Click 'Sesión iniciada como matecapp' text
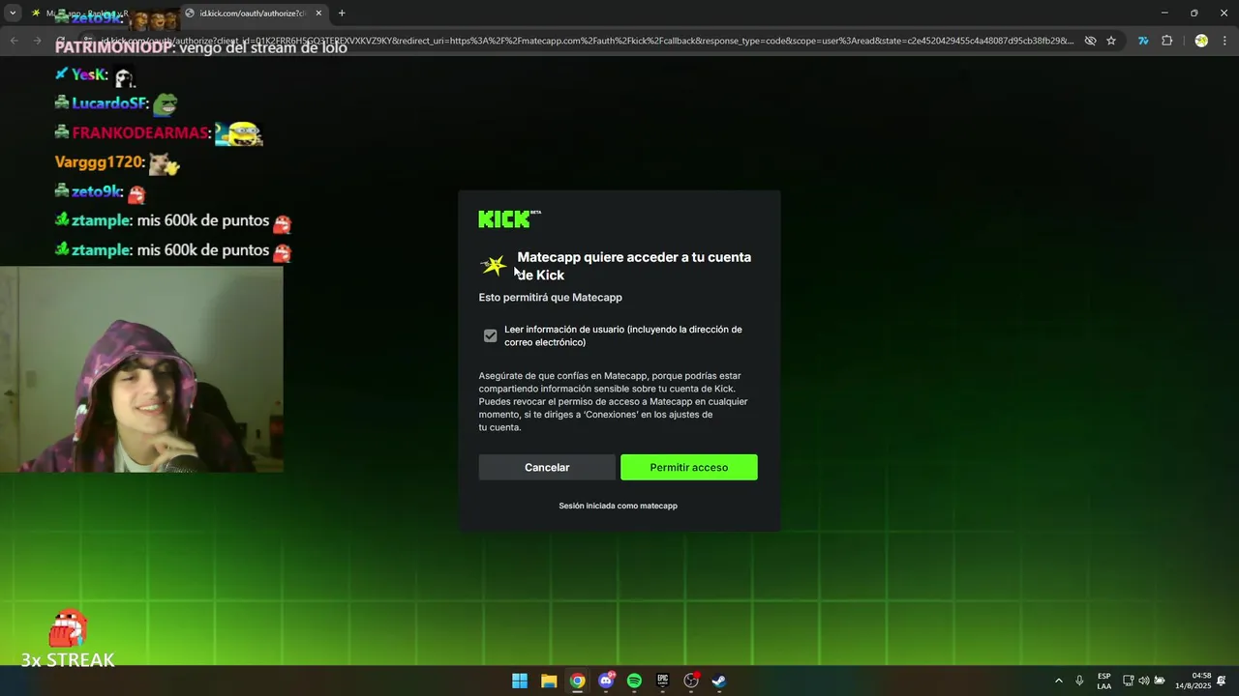This screenshot has width=1239, height=696. [x=618, y=506]
